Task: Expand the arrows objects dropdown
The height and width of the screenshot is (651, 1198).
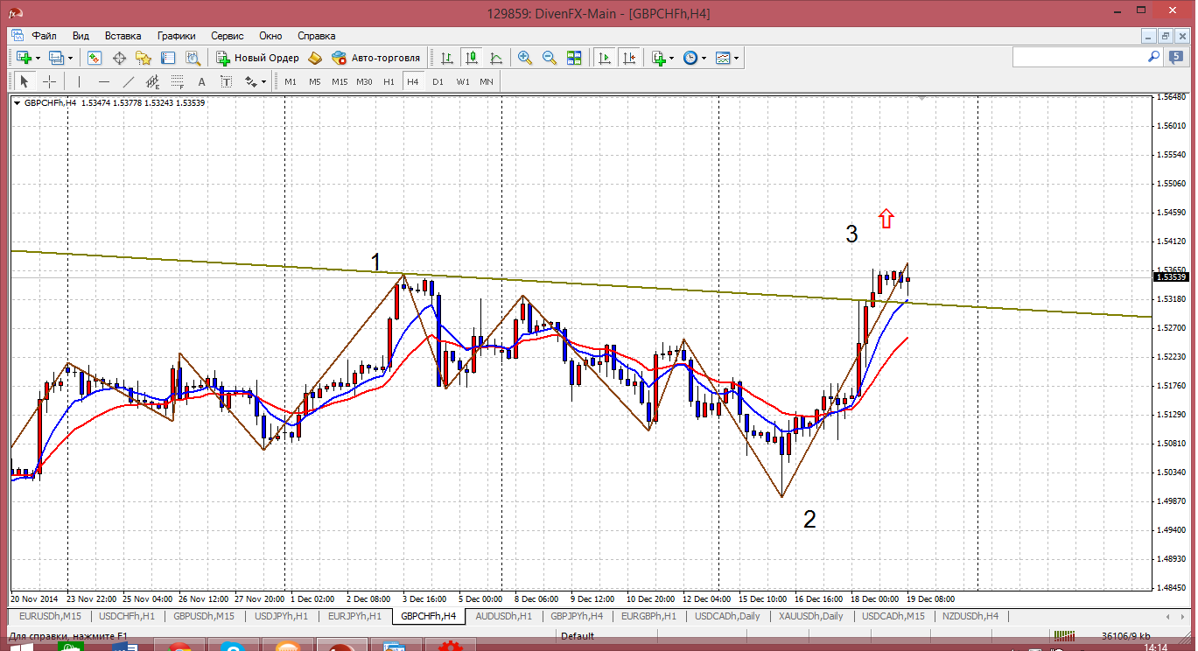Action: point(263,81)
